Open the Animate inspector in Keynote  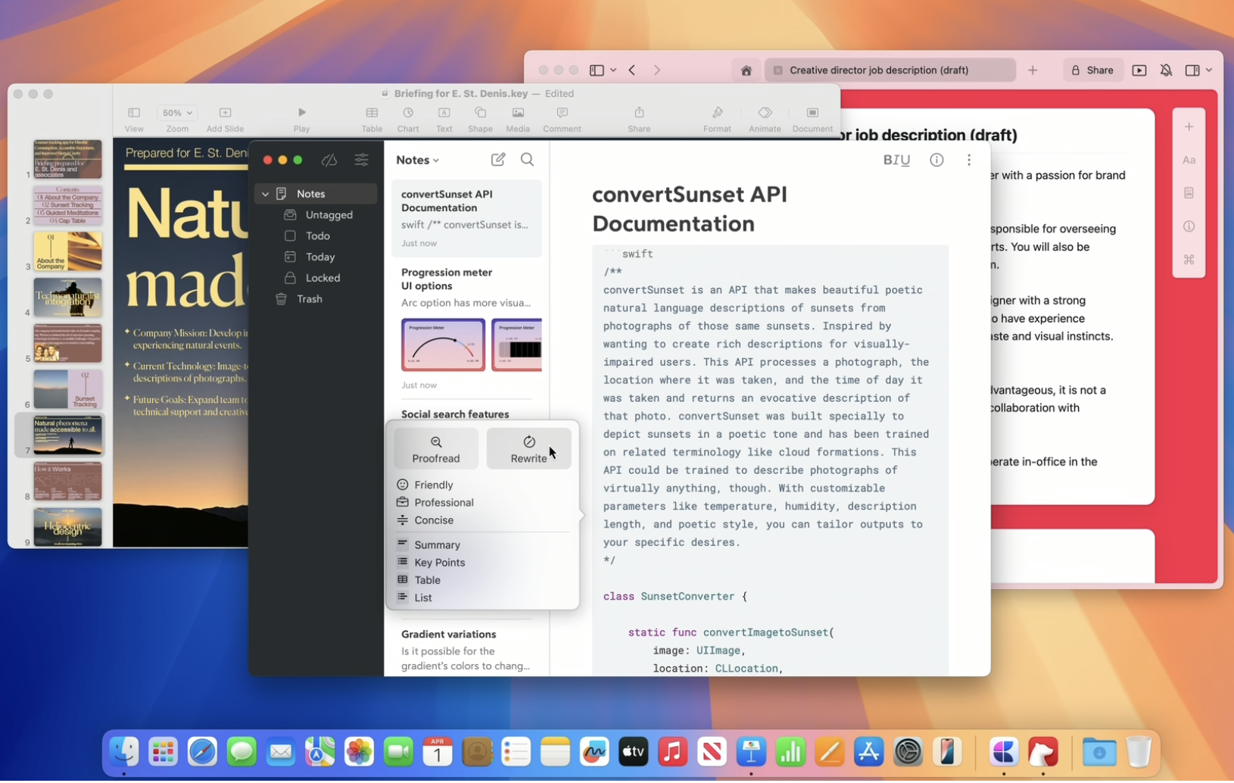765,119
